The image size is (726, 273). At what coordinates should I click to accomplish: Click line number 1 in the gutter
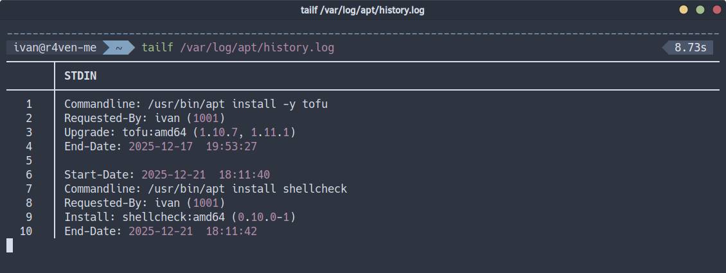pos(29,103)
